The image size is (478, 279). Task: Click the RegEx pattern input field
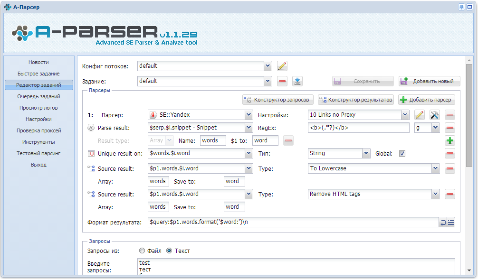coord(358,128)
